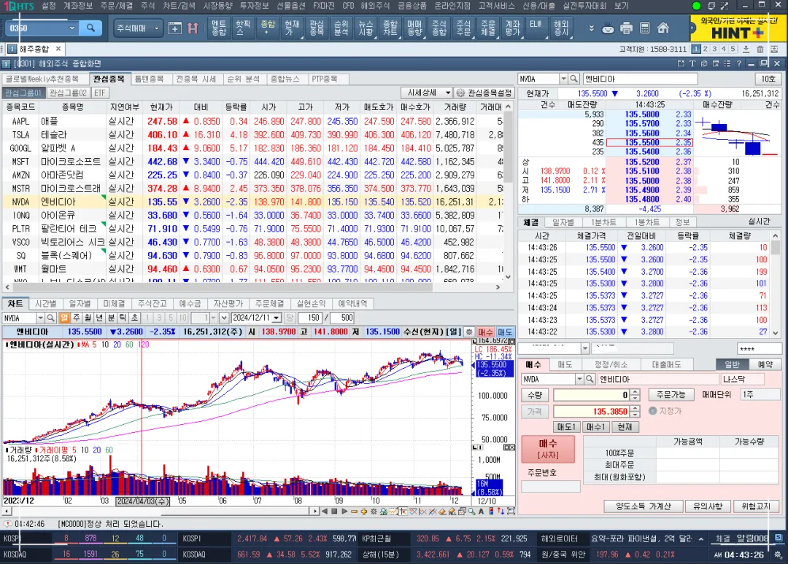Click the 양도소득 가계산 button
The width and height of the screenshot is (788, 564).
pyautogui.click(x=644, y=506)
